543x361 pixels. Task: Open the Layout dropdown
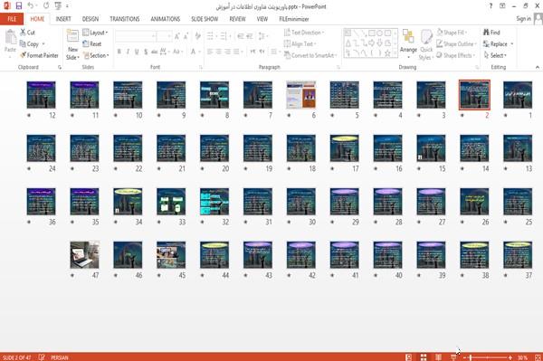pyautogui.click(x=95, y=33)
